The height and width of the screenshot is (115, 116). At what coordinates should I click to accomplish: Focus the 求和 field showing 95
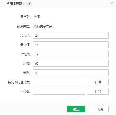(x=71, y=63)
